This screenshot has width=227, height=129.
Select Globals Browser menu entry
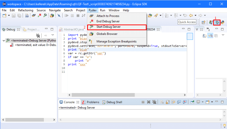click(117, 34)
